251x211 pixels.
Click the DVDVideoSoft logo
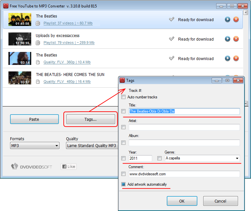[x=32, y=167]
